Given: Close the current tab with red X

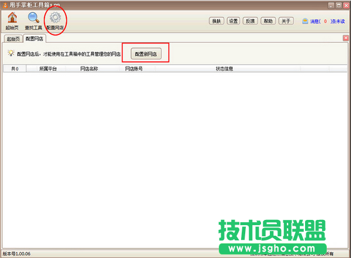Looking at the screenshot, I should pos(346,38).
